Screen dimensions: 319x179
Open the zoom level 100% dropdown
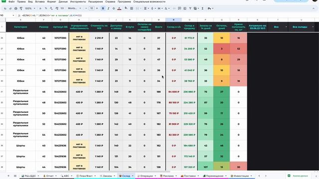[x=30, y=8]
